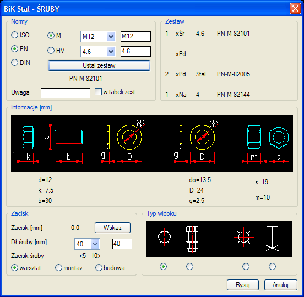Enable the 'w tabeli zest.' checkbox
304x297 pixels.
(98, 92)
